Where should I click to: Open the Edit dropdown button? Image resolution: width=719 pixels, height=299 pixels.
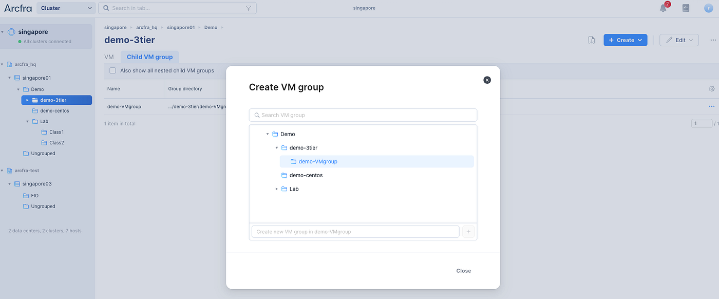[679, 40]
